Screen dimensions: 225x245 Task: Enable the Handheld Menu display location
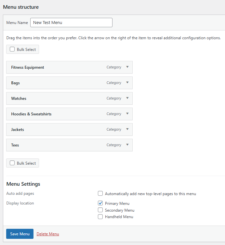click(x=100, y=216)
